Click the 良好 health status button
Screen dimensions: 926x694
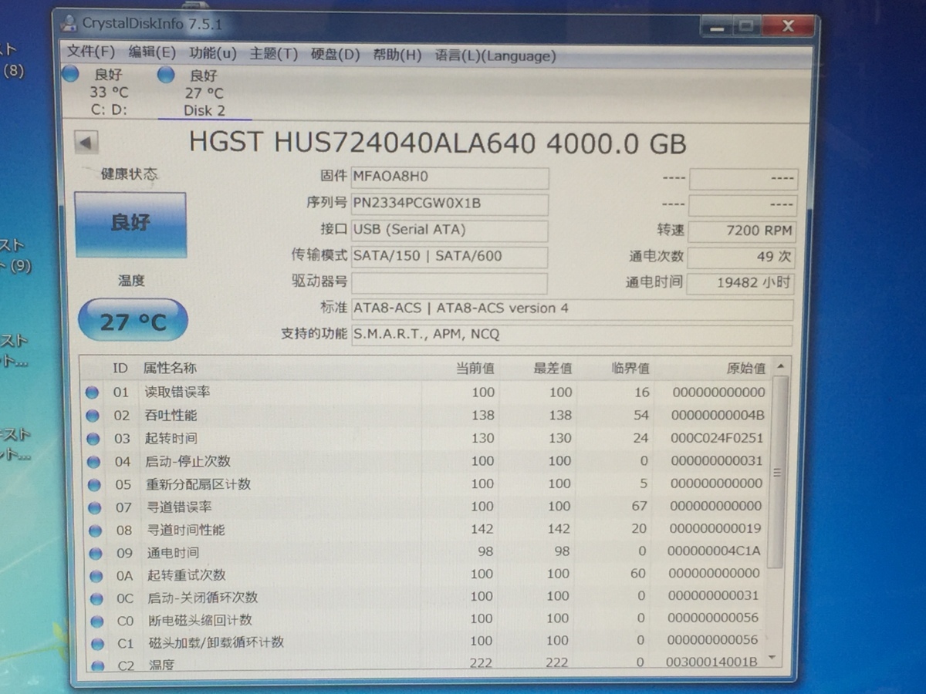[130, 224]
